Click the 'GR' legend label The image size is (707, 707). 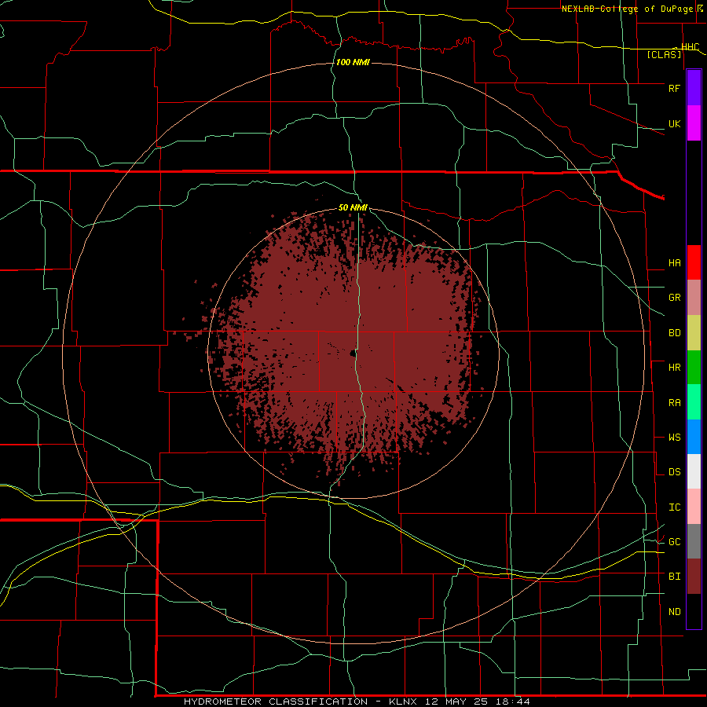674,298
